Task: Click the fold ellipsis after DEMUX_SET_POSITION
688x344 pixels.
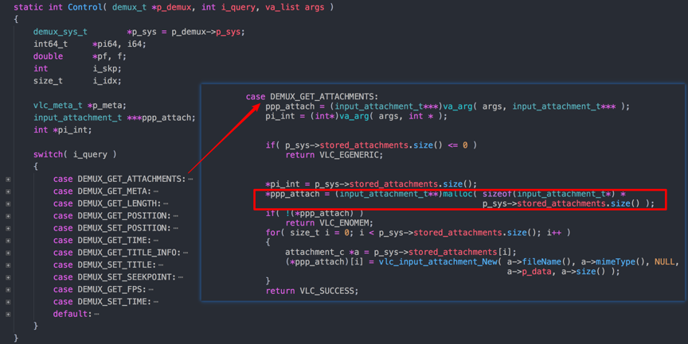Action: [x=175, y=228]
